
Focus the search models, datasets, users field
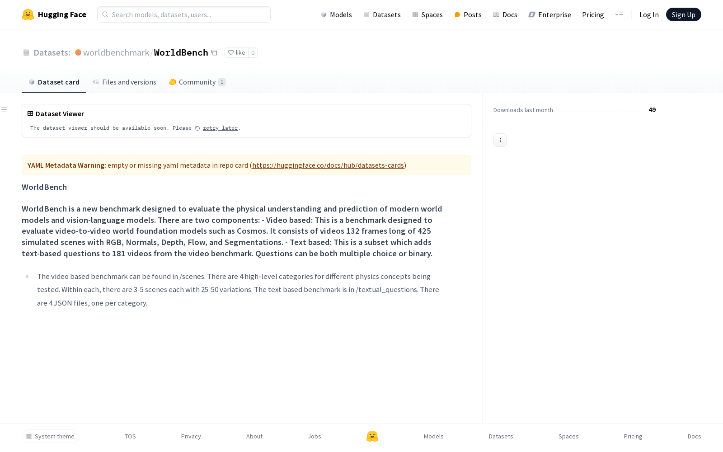point(184,14)
